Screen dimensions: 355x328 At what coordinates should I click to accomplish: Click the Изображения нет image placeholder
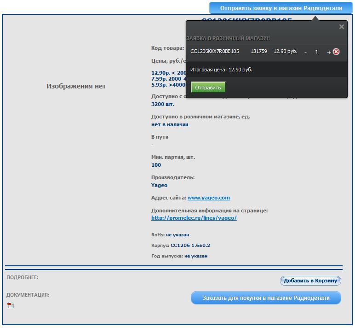(76, 86)
